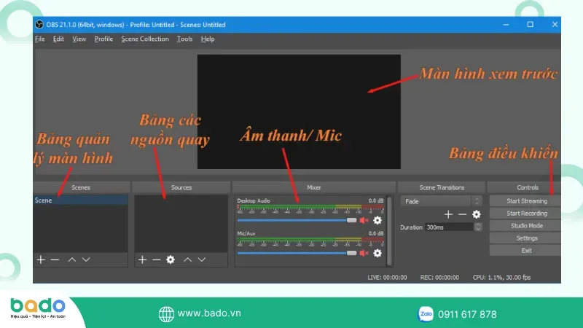Open the File menu
The image size is (583, 328).
tap(40, 39)
